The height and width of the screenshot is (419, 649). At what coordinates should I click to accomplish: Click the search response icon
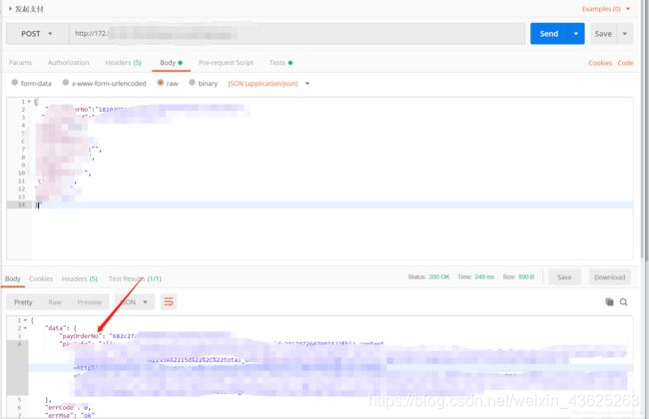pyautogui.click(x=624, y=302)
